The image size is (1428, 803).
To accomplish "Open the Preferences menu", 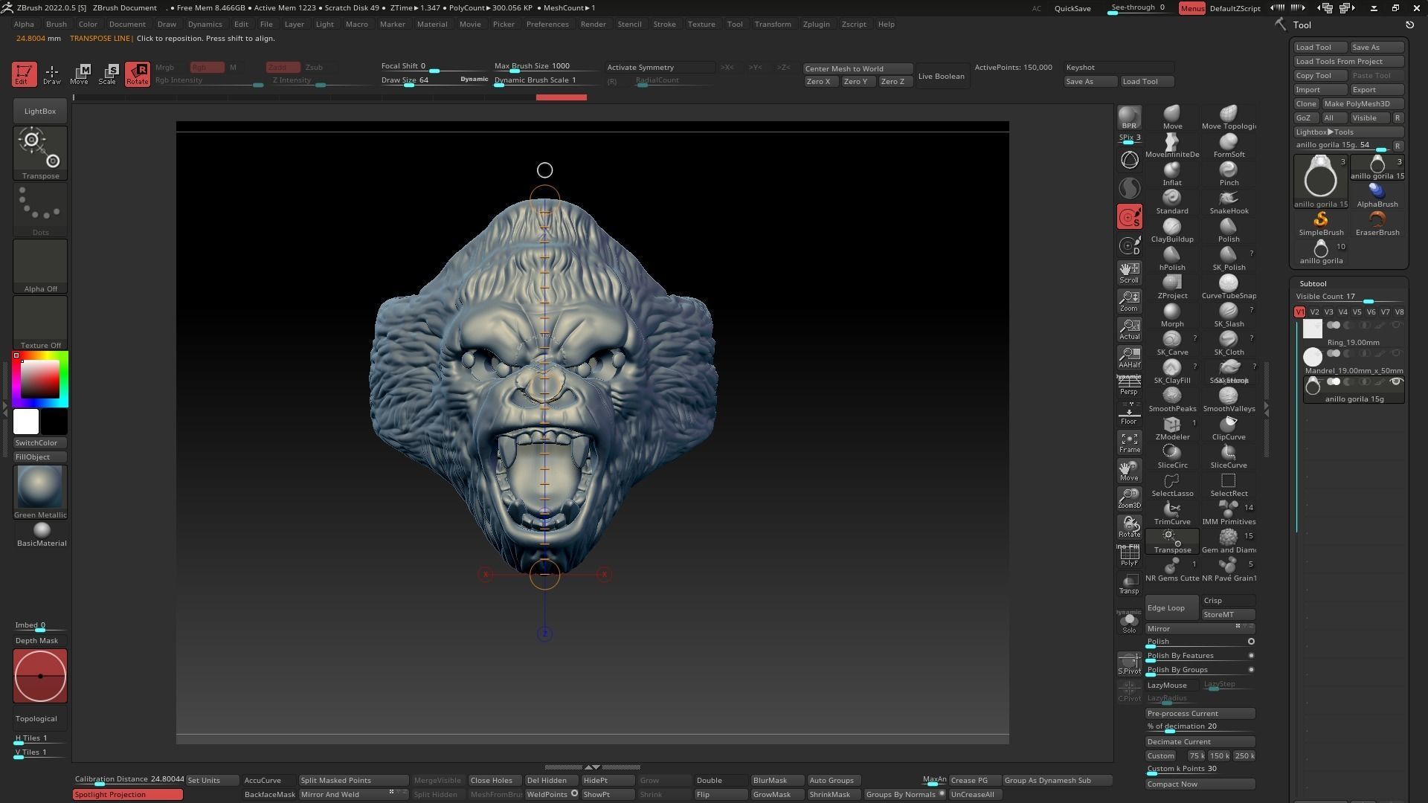I will pos(547,24).
